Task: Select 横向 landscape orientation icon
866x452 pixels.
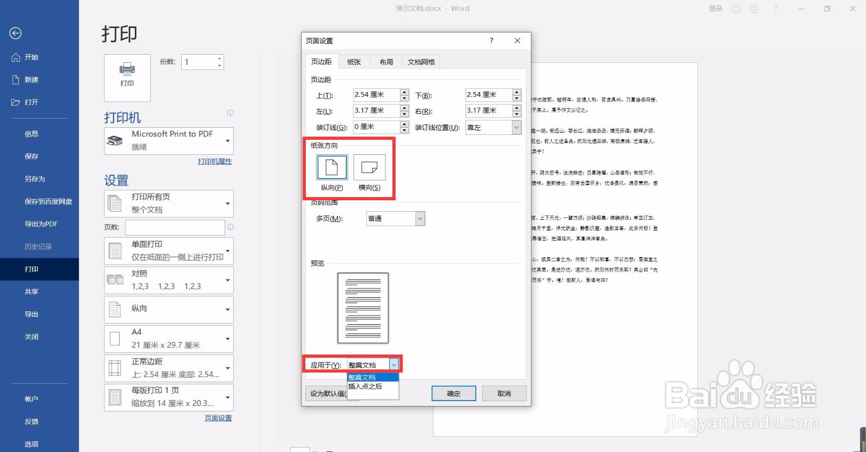Action: [x=370, y=168]
